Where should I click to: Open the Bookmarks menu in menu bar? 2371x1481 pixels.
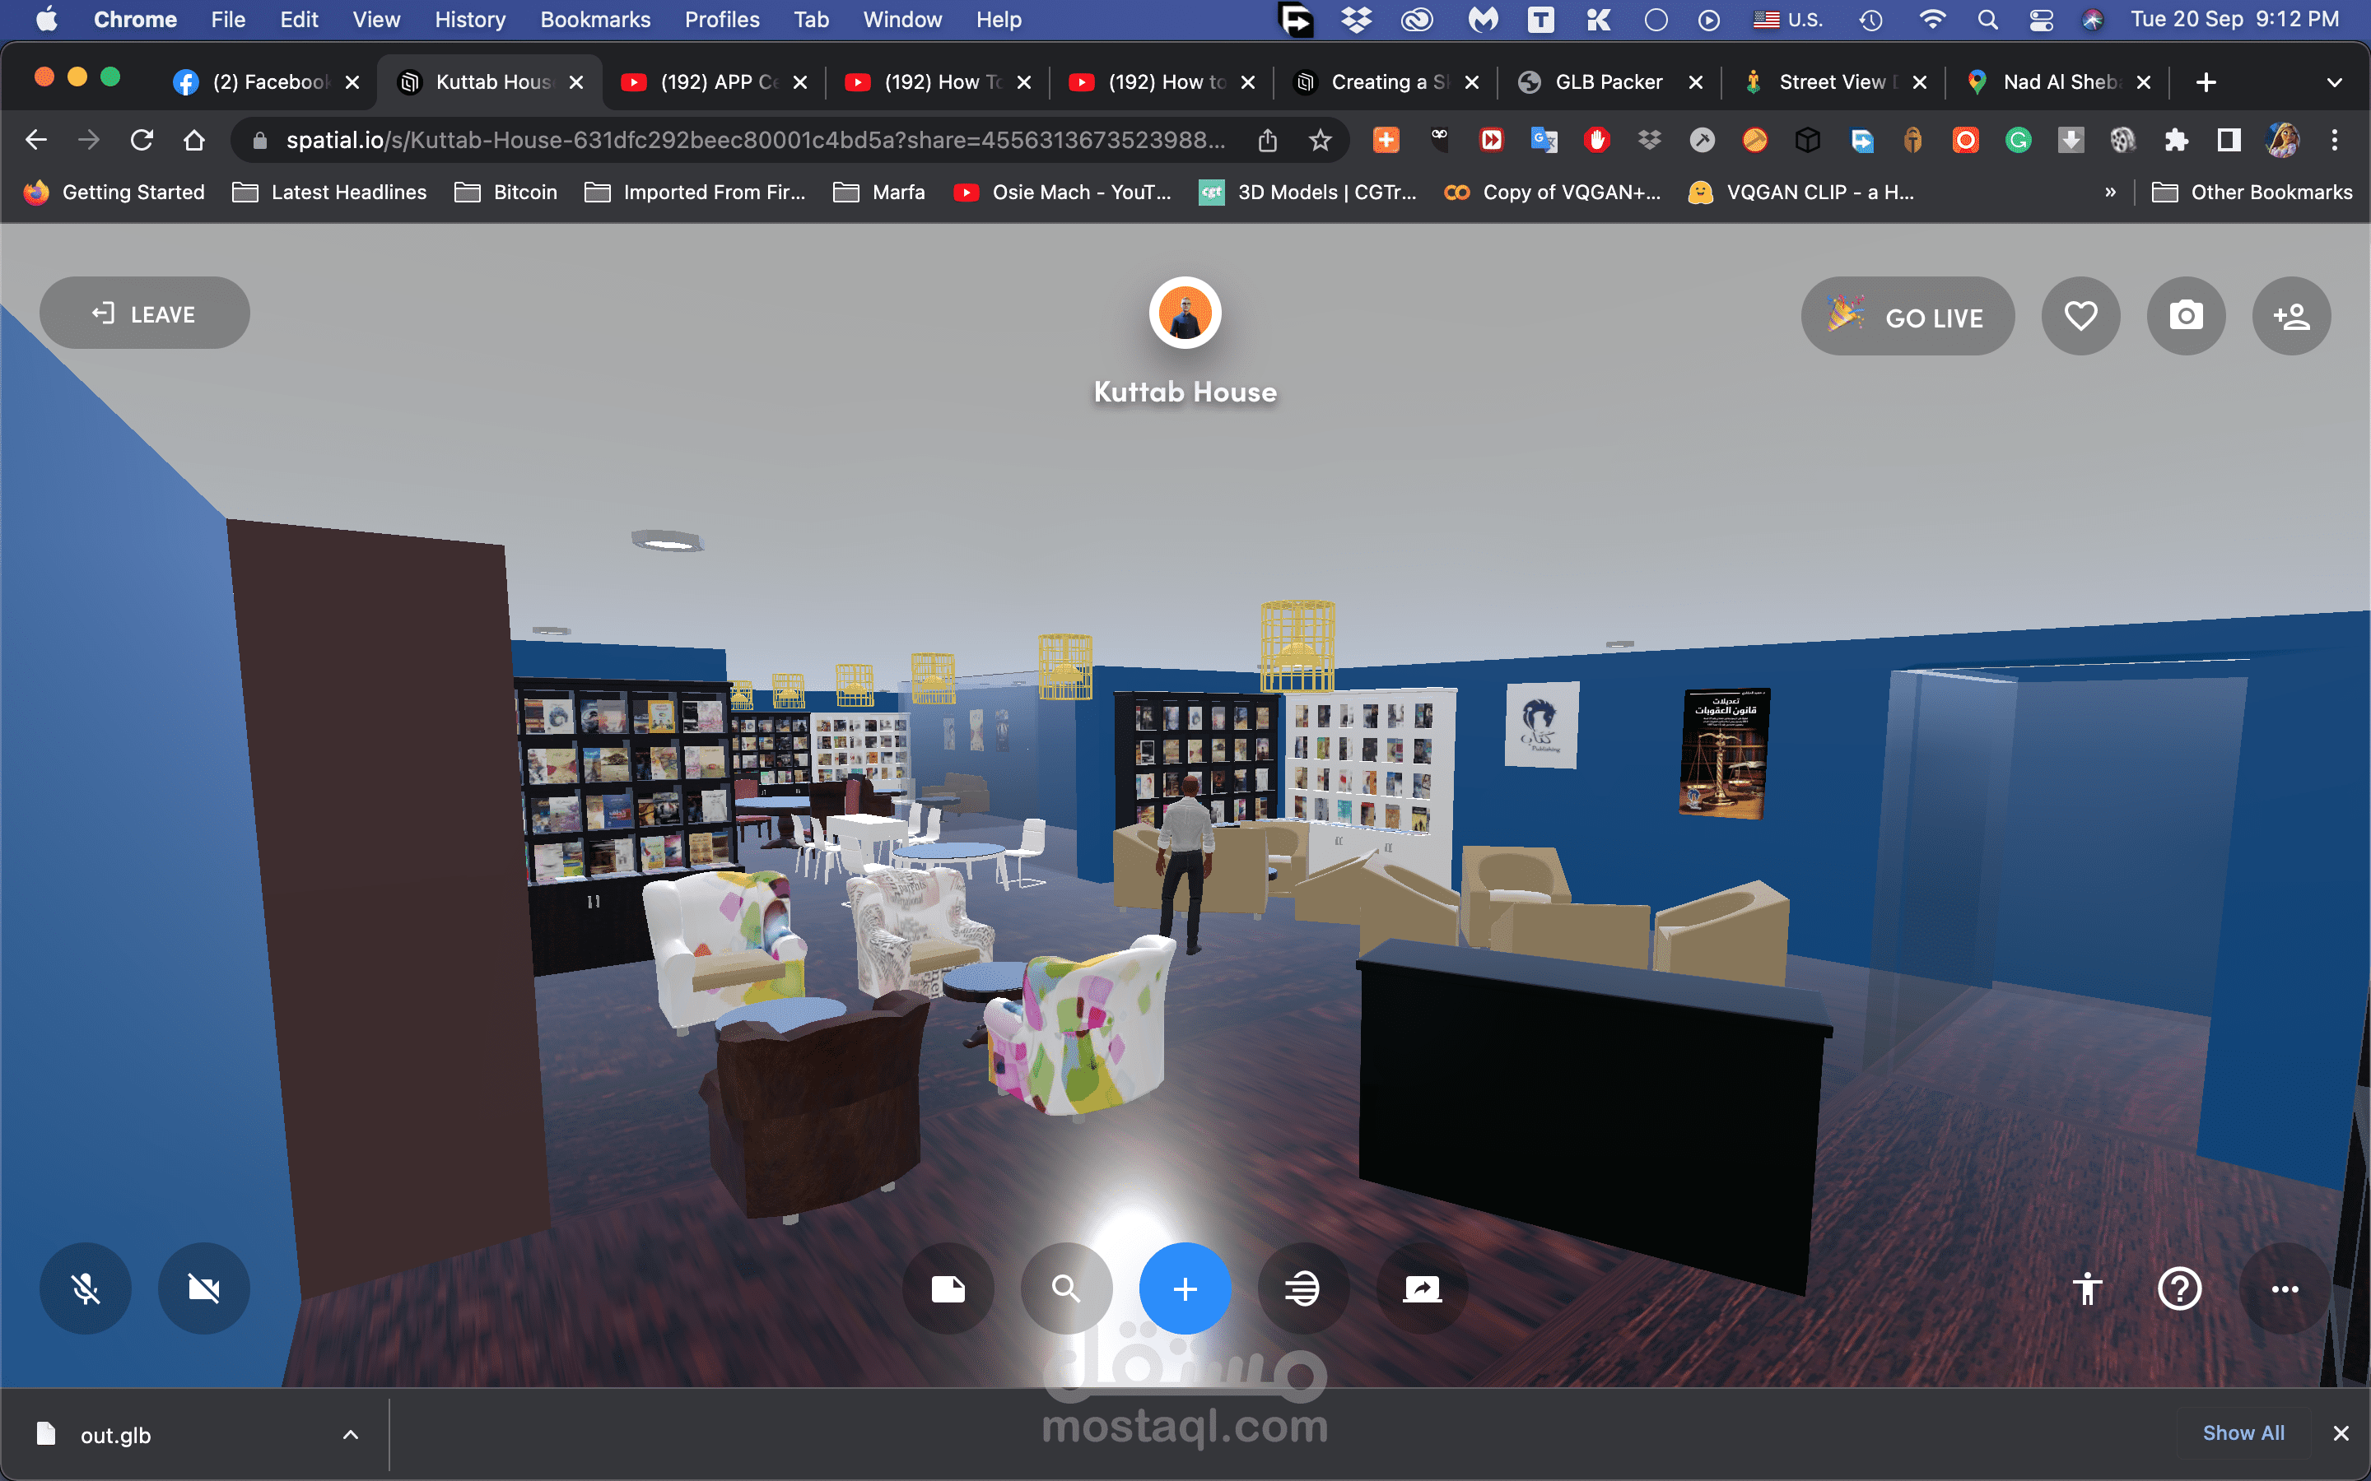[x=594, y=20]
